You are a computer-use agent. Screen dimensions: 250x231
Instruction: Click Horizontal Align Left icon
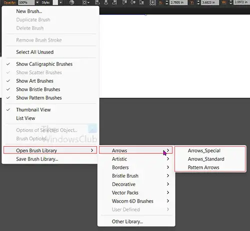pyautogui.click(x=97, y=2)
